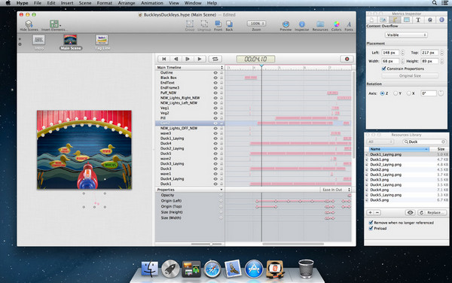Open the Fonts toolbar icon
Image resolution: width=452 pixels, height=283 pixels.
click(x=349, y=24)
